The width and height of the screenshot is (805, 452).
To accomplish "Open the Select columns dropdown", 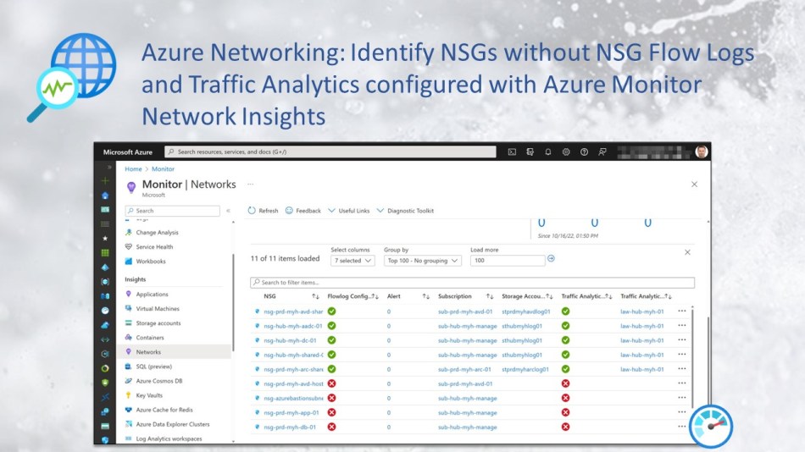I will coord(352,261).
